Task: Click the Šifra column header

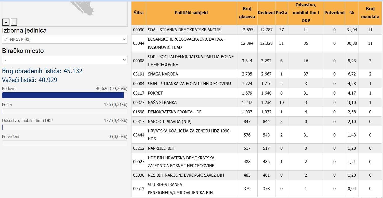Action: click(139, 13)
